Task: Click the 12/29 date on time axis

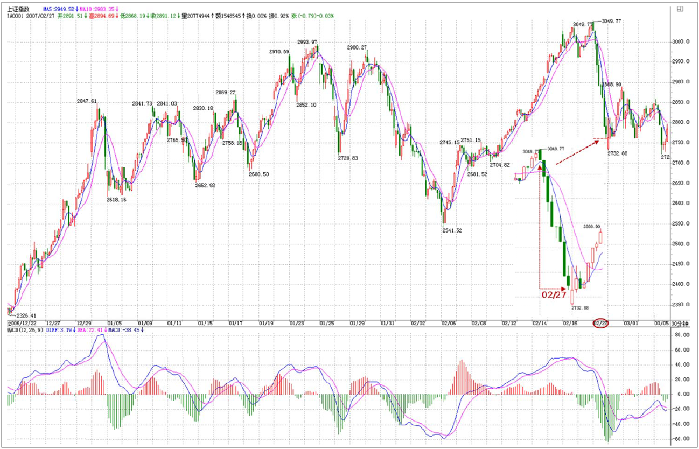Action: tap(85, 324)
